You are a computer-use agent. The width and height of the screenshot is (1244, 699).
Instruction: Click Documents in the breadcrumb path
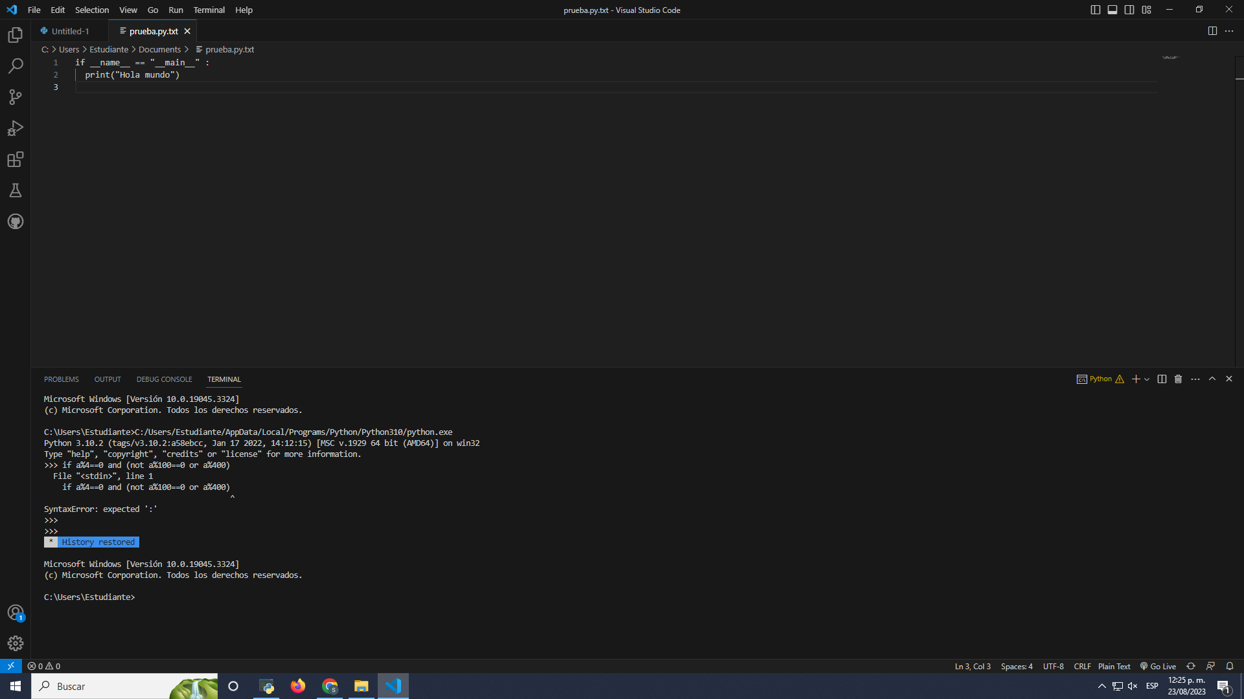[159, 49]
